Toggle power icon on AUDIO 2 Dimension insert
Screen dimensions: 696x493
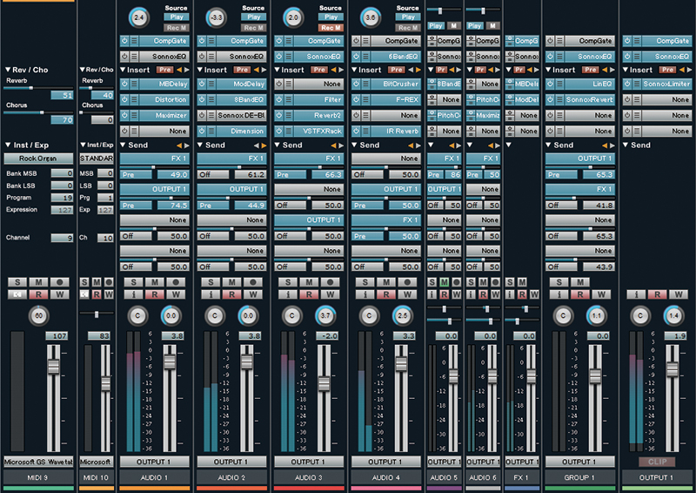click(x=202, y=132)
